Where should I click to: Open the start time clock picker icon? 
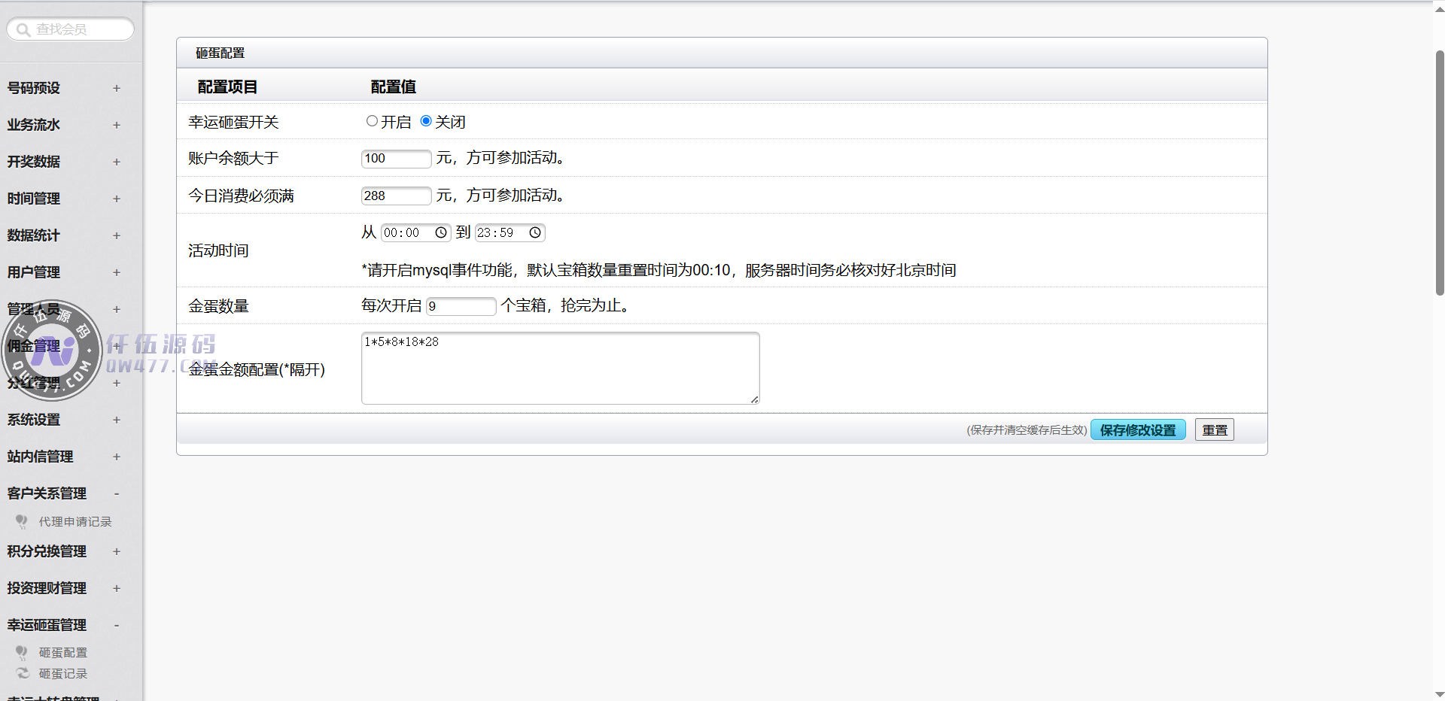click(441, 233)
